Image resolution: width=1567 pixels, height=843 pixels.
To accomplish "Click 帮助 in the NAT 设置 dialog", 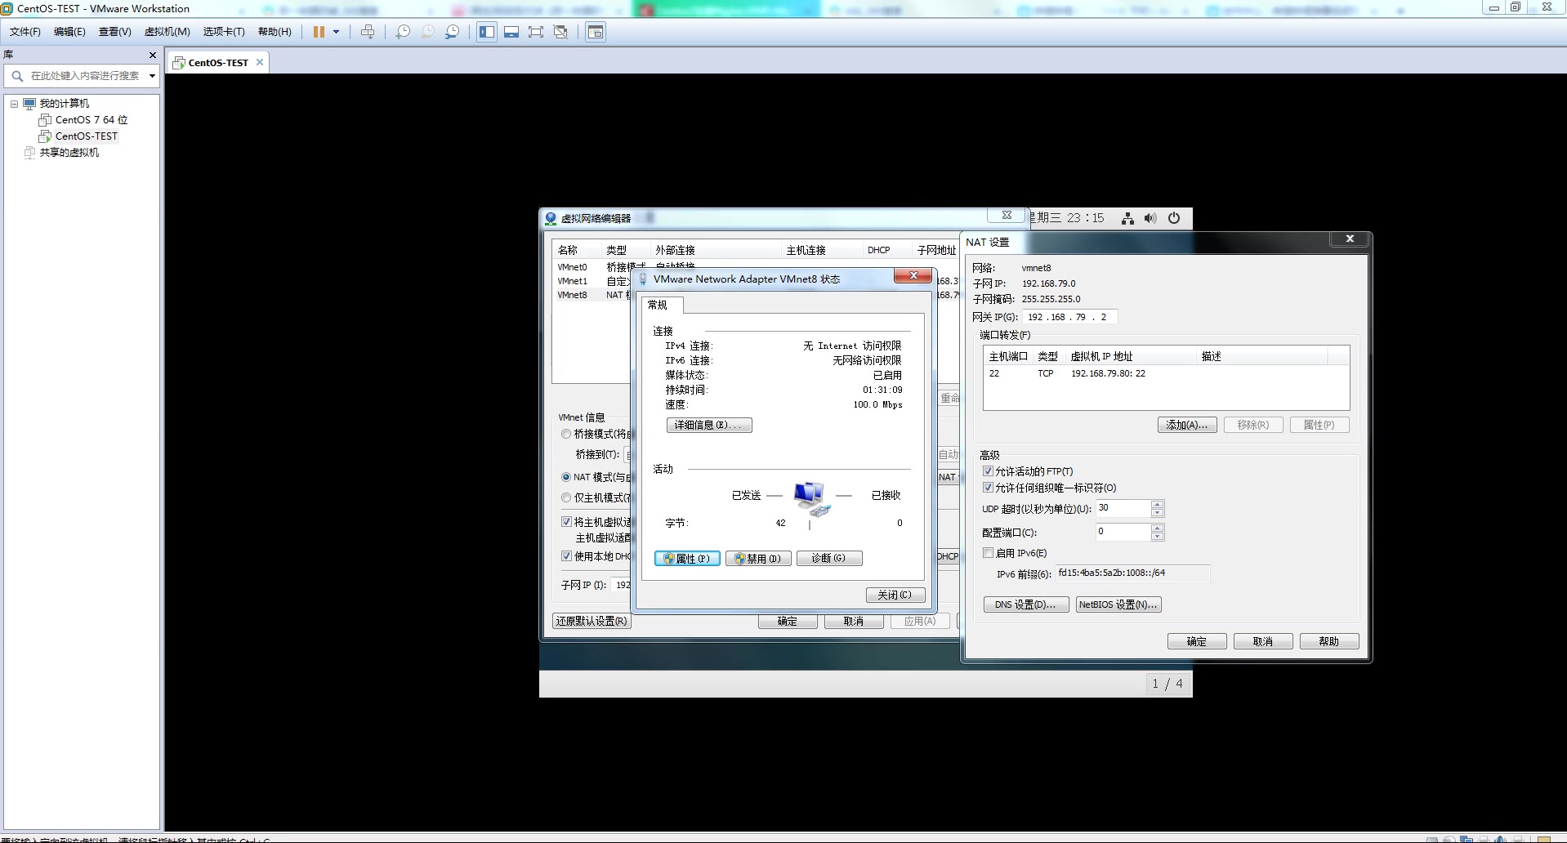I will (1329, 641).
